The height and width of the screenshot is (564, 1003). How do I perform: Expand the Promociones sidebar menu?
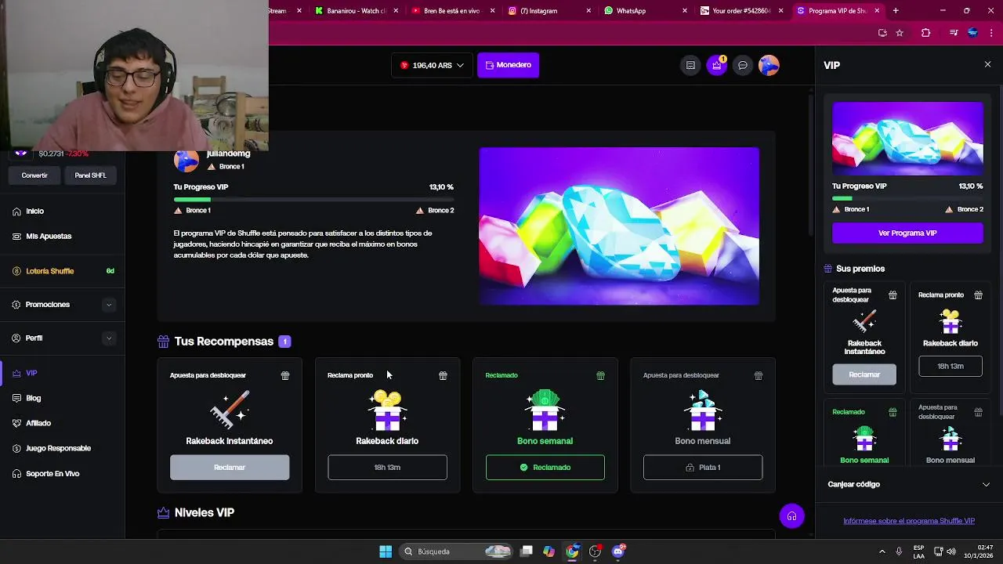(x=109, y=305)
